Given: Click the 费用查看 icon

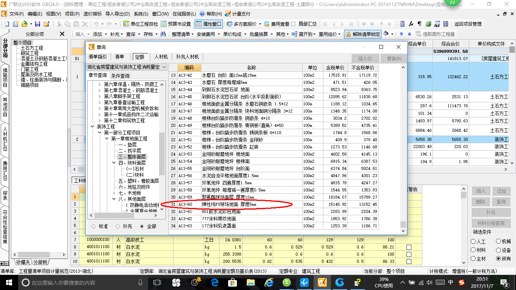Looking at the screenshot, I should click(267, 24).
